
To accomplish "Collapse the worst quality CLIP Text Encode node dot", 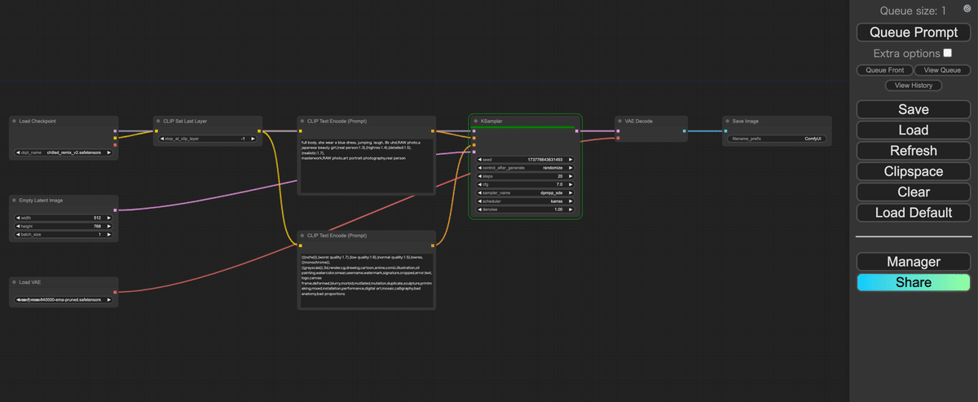I will (x=302, y=236).
